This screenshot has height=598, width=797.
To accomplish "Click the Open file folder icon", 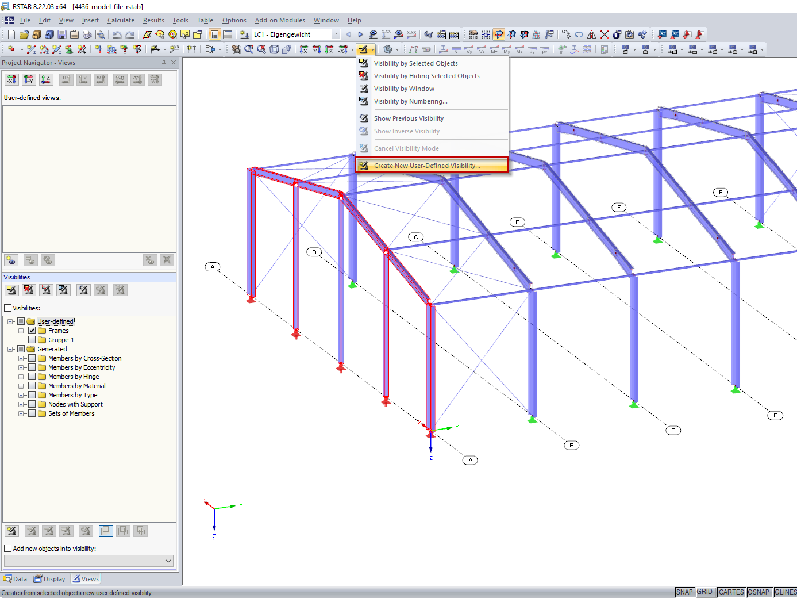I will [x=24, y=34].
